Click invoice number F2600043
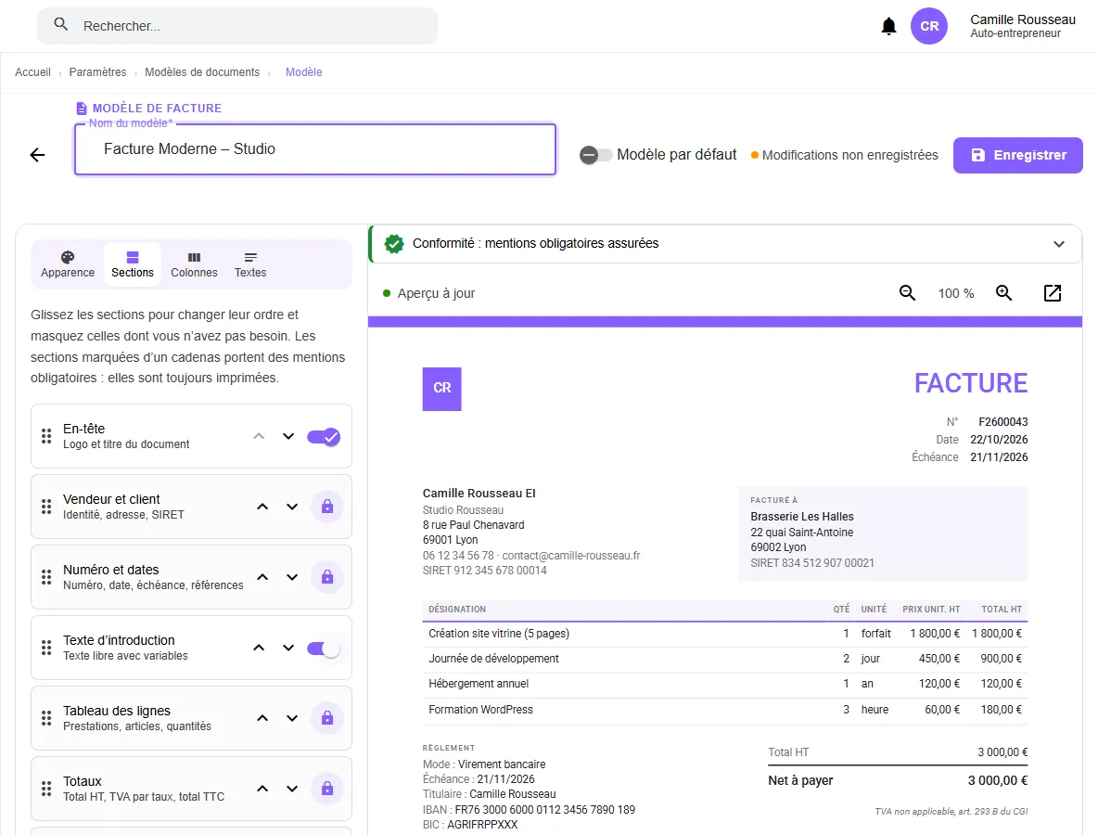The image size is (1098, 835). [x=1002, y=422]
